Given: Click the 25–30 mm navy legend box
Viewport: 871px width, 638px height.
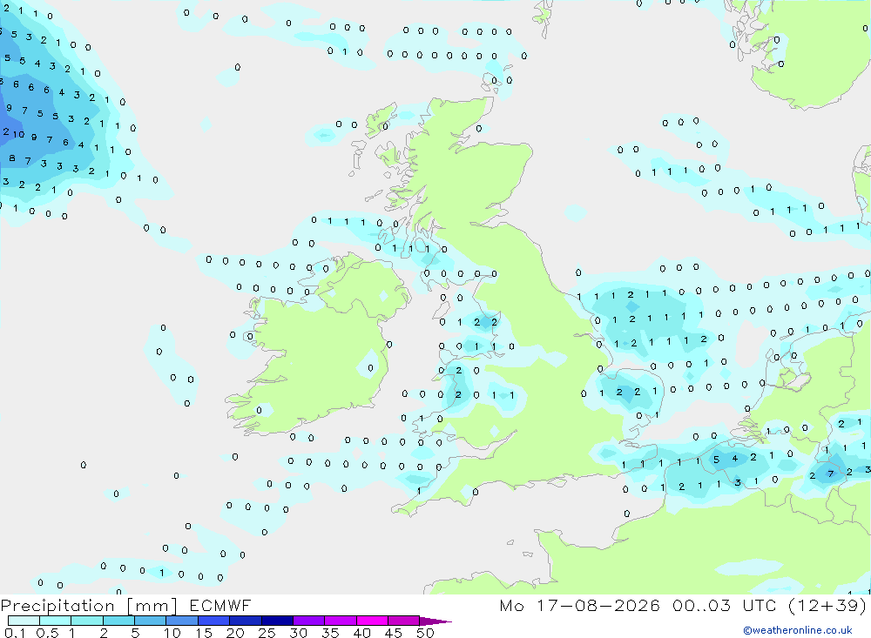Looking at the screenshot, I should pos(277,621).
